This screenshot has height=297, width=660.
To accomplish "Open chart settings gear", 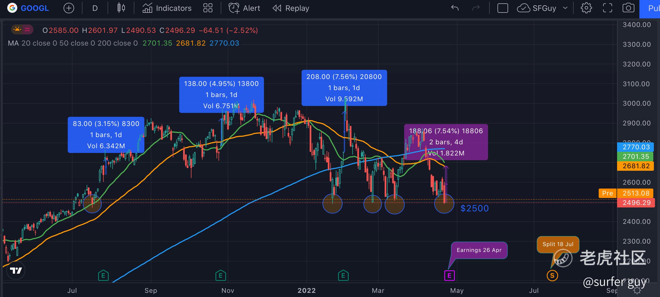I will pyautogui.click(x=586, y=8).
